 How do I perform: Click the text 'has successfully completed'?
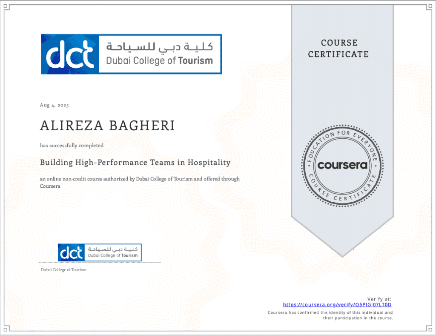(x=72, y=146)
